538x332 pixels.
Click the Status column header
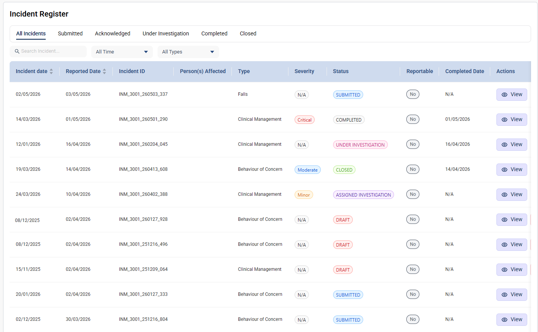click(x=341, y=71)
